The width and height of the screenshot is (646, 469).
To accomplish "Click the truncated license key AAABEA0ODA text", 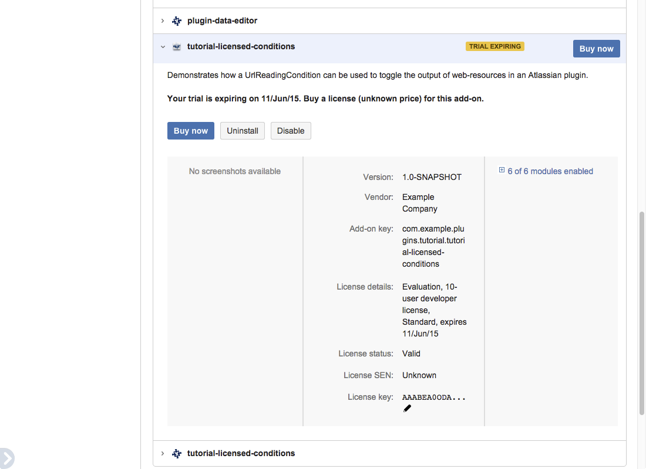I will 433,397.
